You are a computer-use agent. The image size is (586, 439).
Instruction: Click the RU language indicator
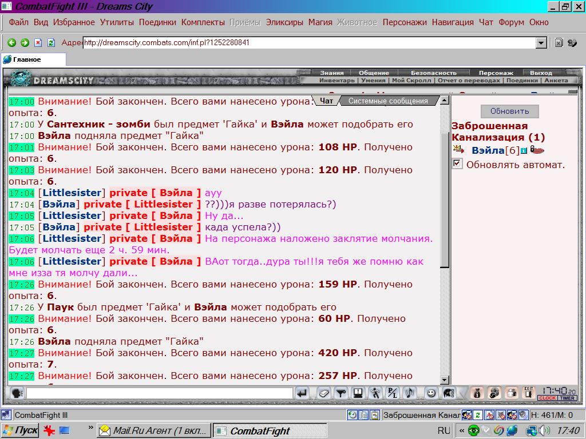(x=444, y=431)
